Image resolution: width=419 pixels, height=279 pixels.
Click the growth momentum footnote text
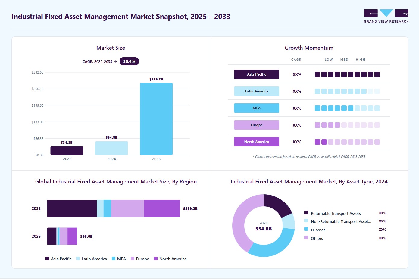click(x=309, y=157)
